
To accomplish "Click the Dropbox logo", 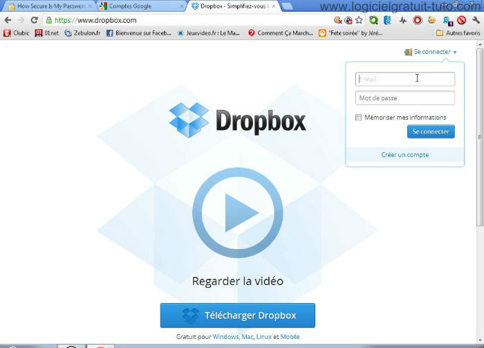I will 237,121.
